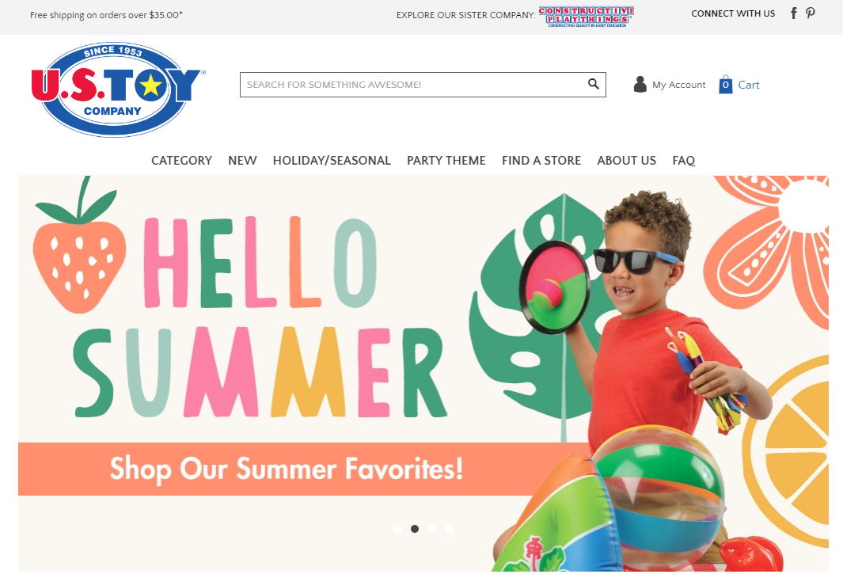Open the FAQ link

tap(683, 160)
